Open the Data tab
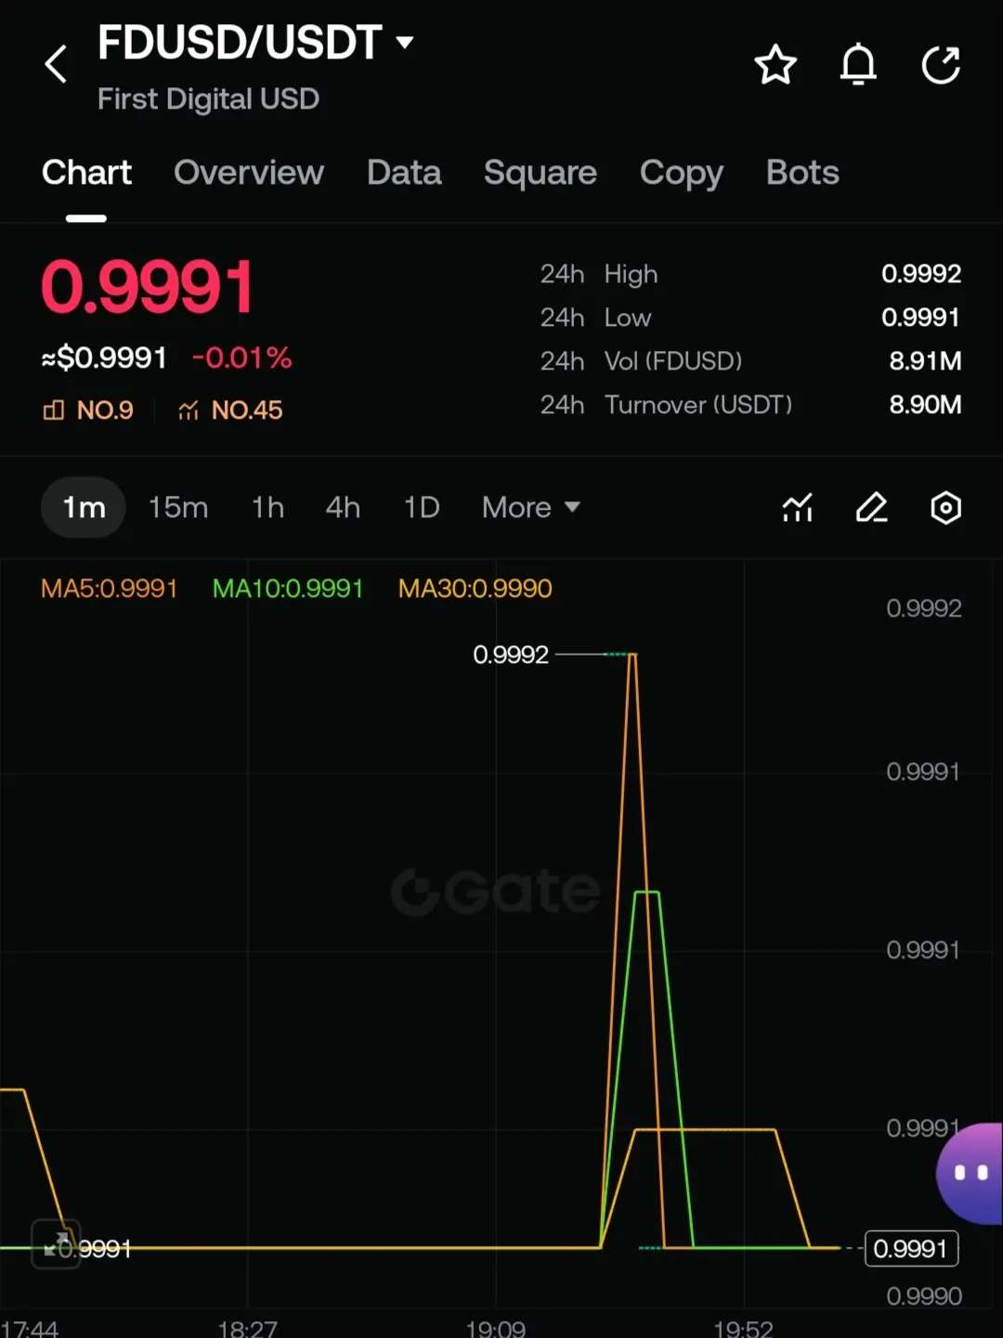This screenshot has width=1003, height=1338. click(x=404, y=173)
